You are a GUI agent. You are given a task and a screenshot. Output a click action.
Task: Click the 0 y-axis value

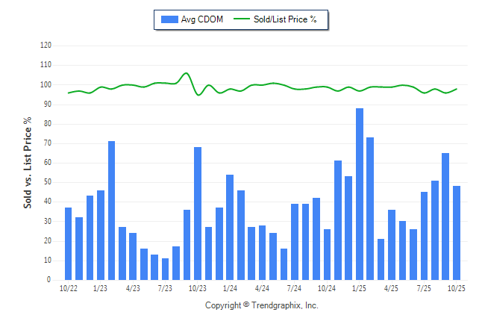[x=49, y=280]
